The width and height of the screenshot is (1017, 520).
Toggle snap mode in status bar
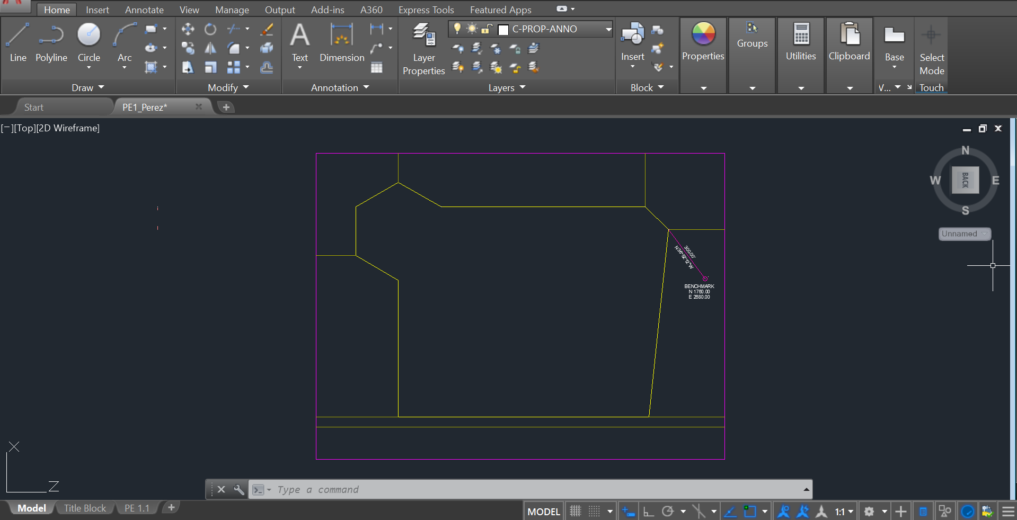[594, 512]
